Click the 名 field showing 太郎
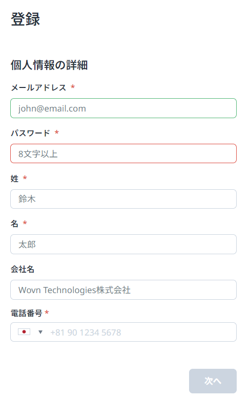Screen dimensions: 249x400 (x=123, y=245)
